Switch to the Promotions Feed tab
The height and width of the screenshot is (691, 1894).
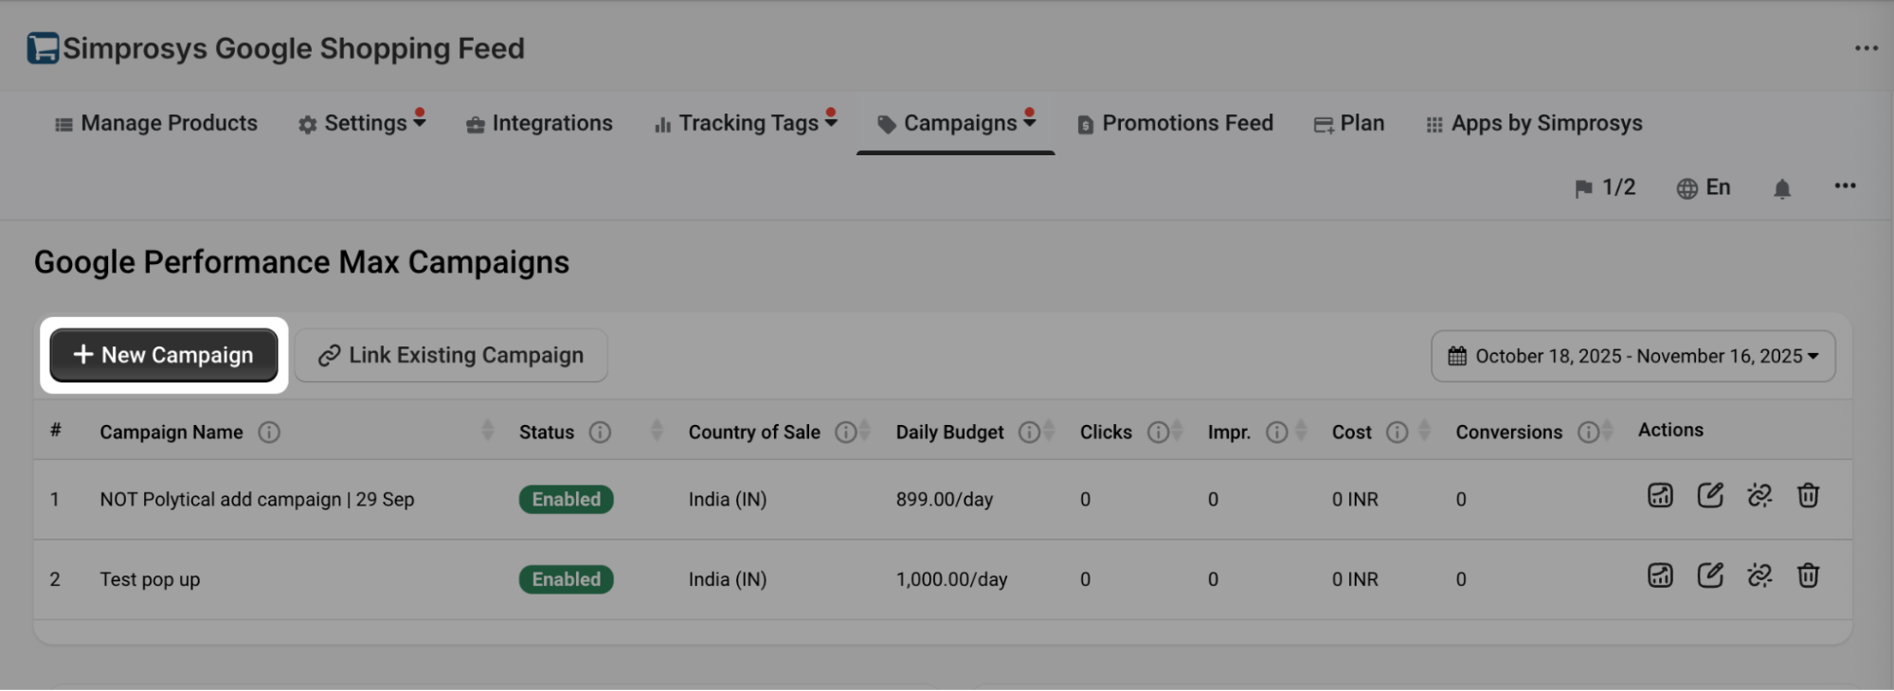tap(1175, 124)
